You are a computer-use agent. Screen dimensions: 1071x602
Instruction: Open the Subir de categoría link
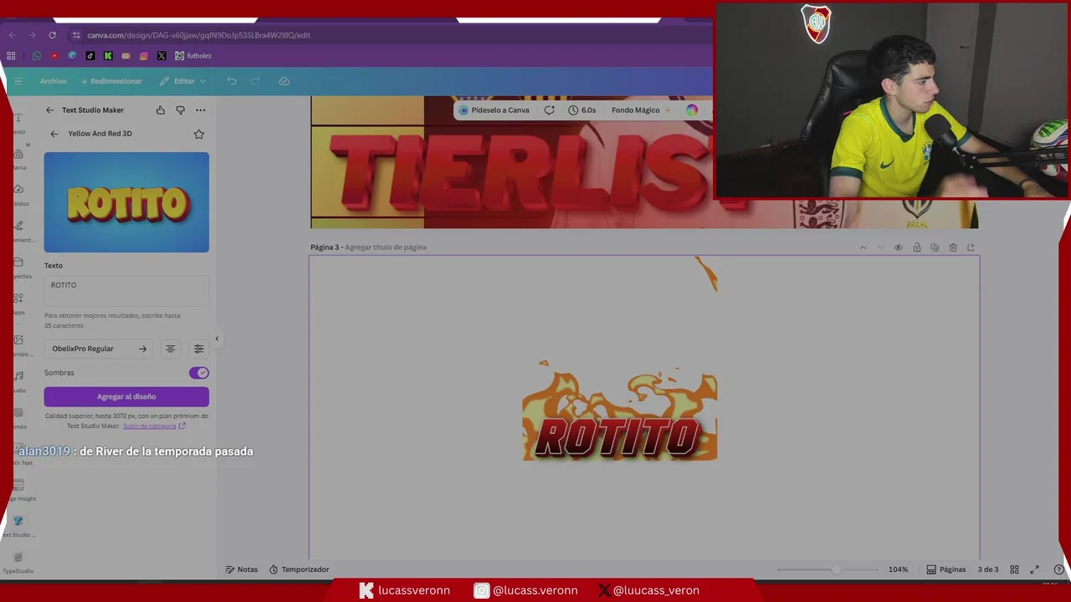154,426
